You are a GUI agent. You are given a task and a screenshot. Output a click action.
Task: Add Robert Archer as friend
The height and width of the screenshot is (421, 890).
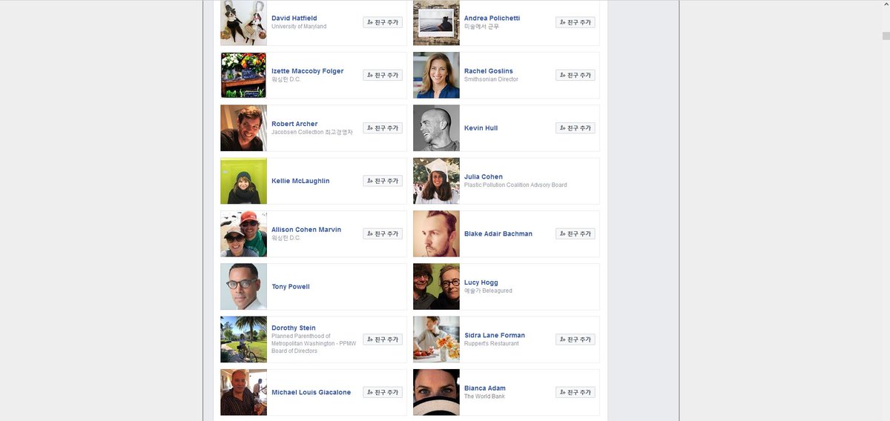383,128
